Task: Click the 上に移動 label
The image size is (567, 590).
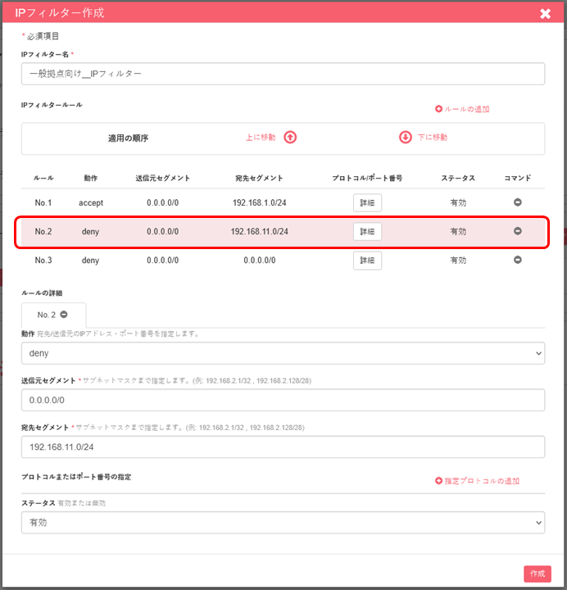Action: coord(261,138)
